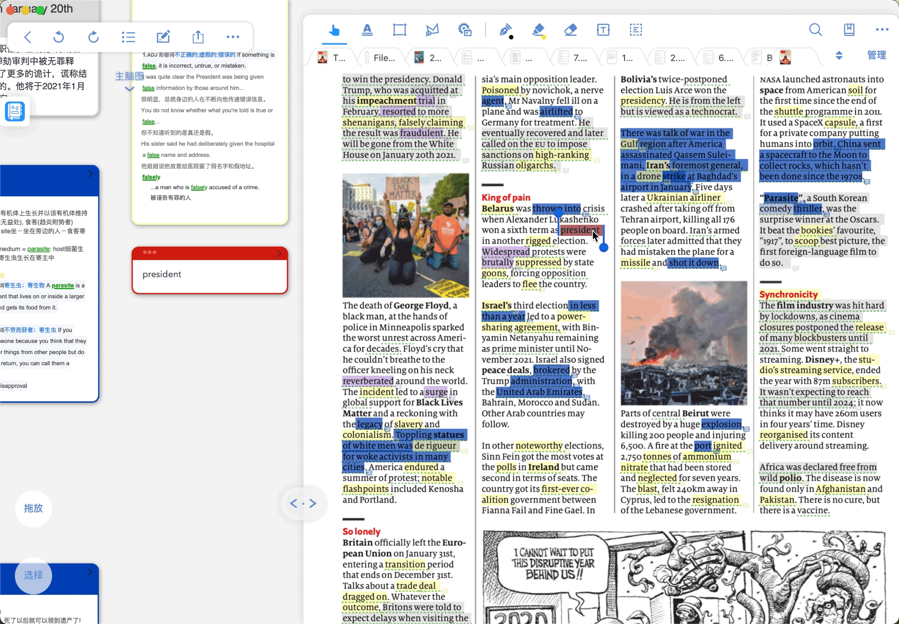Expand the bottom blue card chevron
Viewport: 899px width, 624px height.
click(90, 572)
